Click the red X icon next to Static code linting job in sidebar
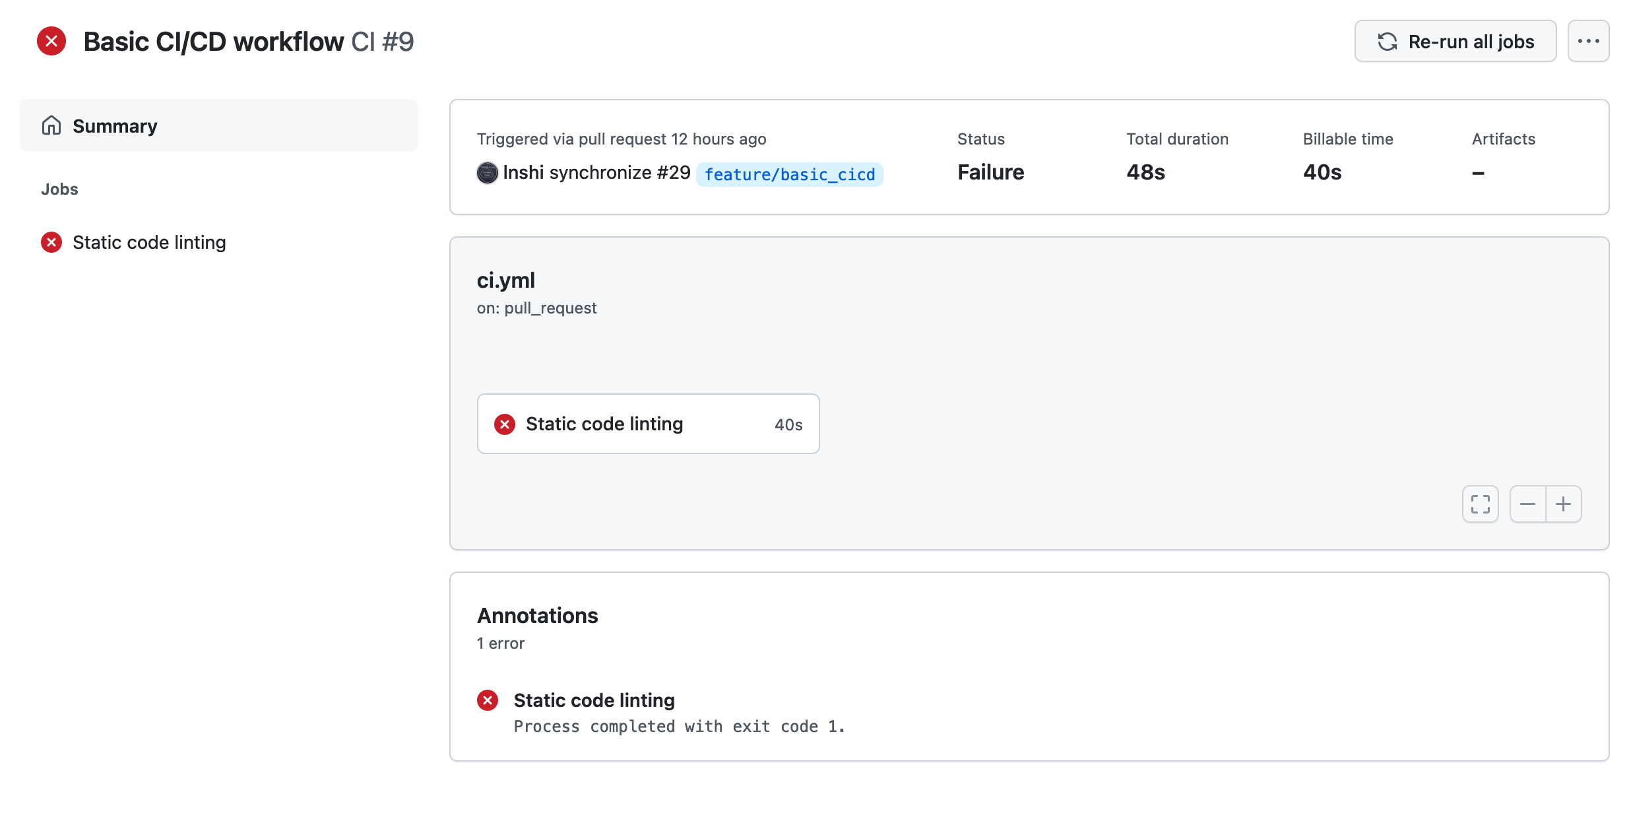 (x=51, y=242)
